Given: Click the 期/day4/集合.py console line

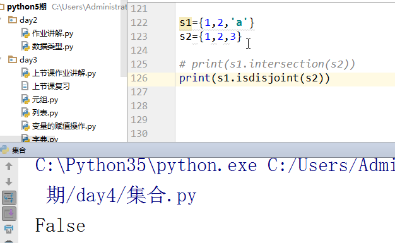Looking at the screenshot, I should (121, 196).
